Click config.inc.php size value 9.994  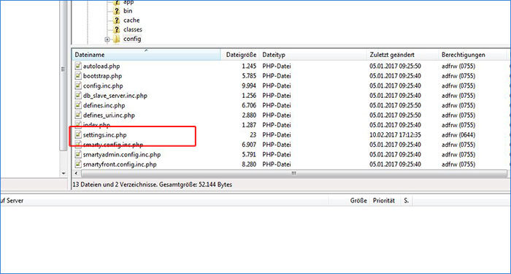[249, 85]
